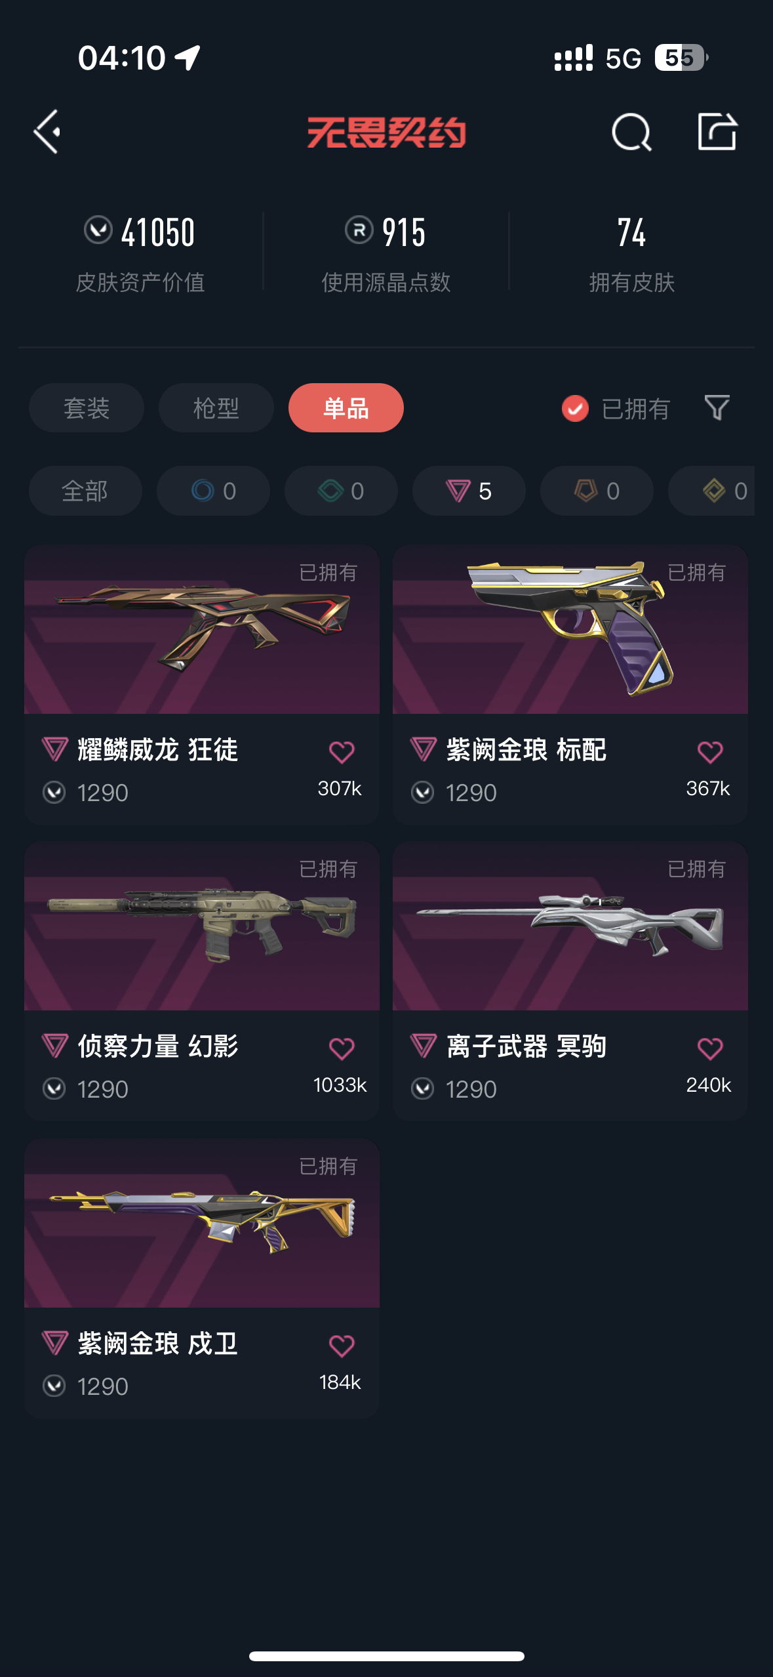Filter by orange pentagon tier chip
This screenshot has height=1677, width=773.
(597, 491)
